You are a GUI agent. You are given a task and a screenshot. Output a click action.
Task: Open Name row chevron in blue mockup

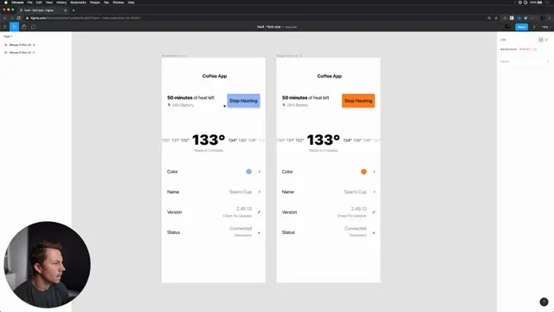(x=260, y=192)
